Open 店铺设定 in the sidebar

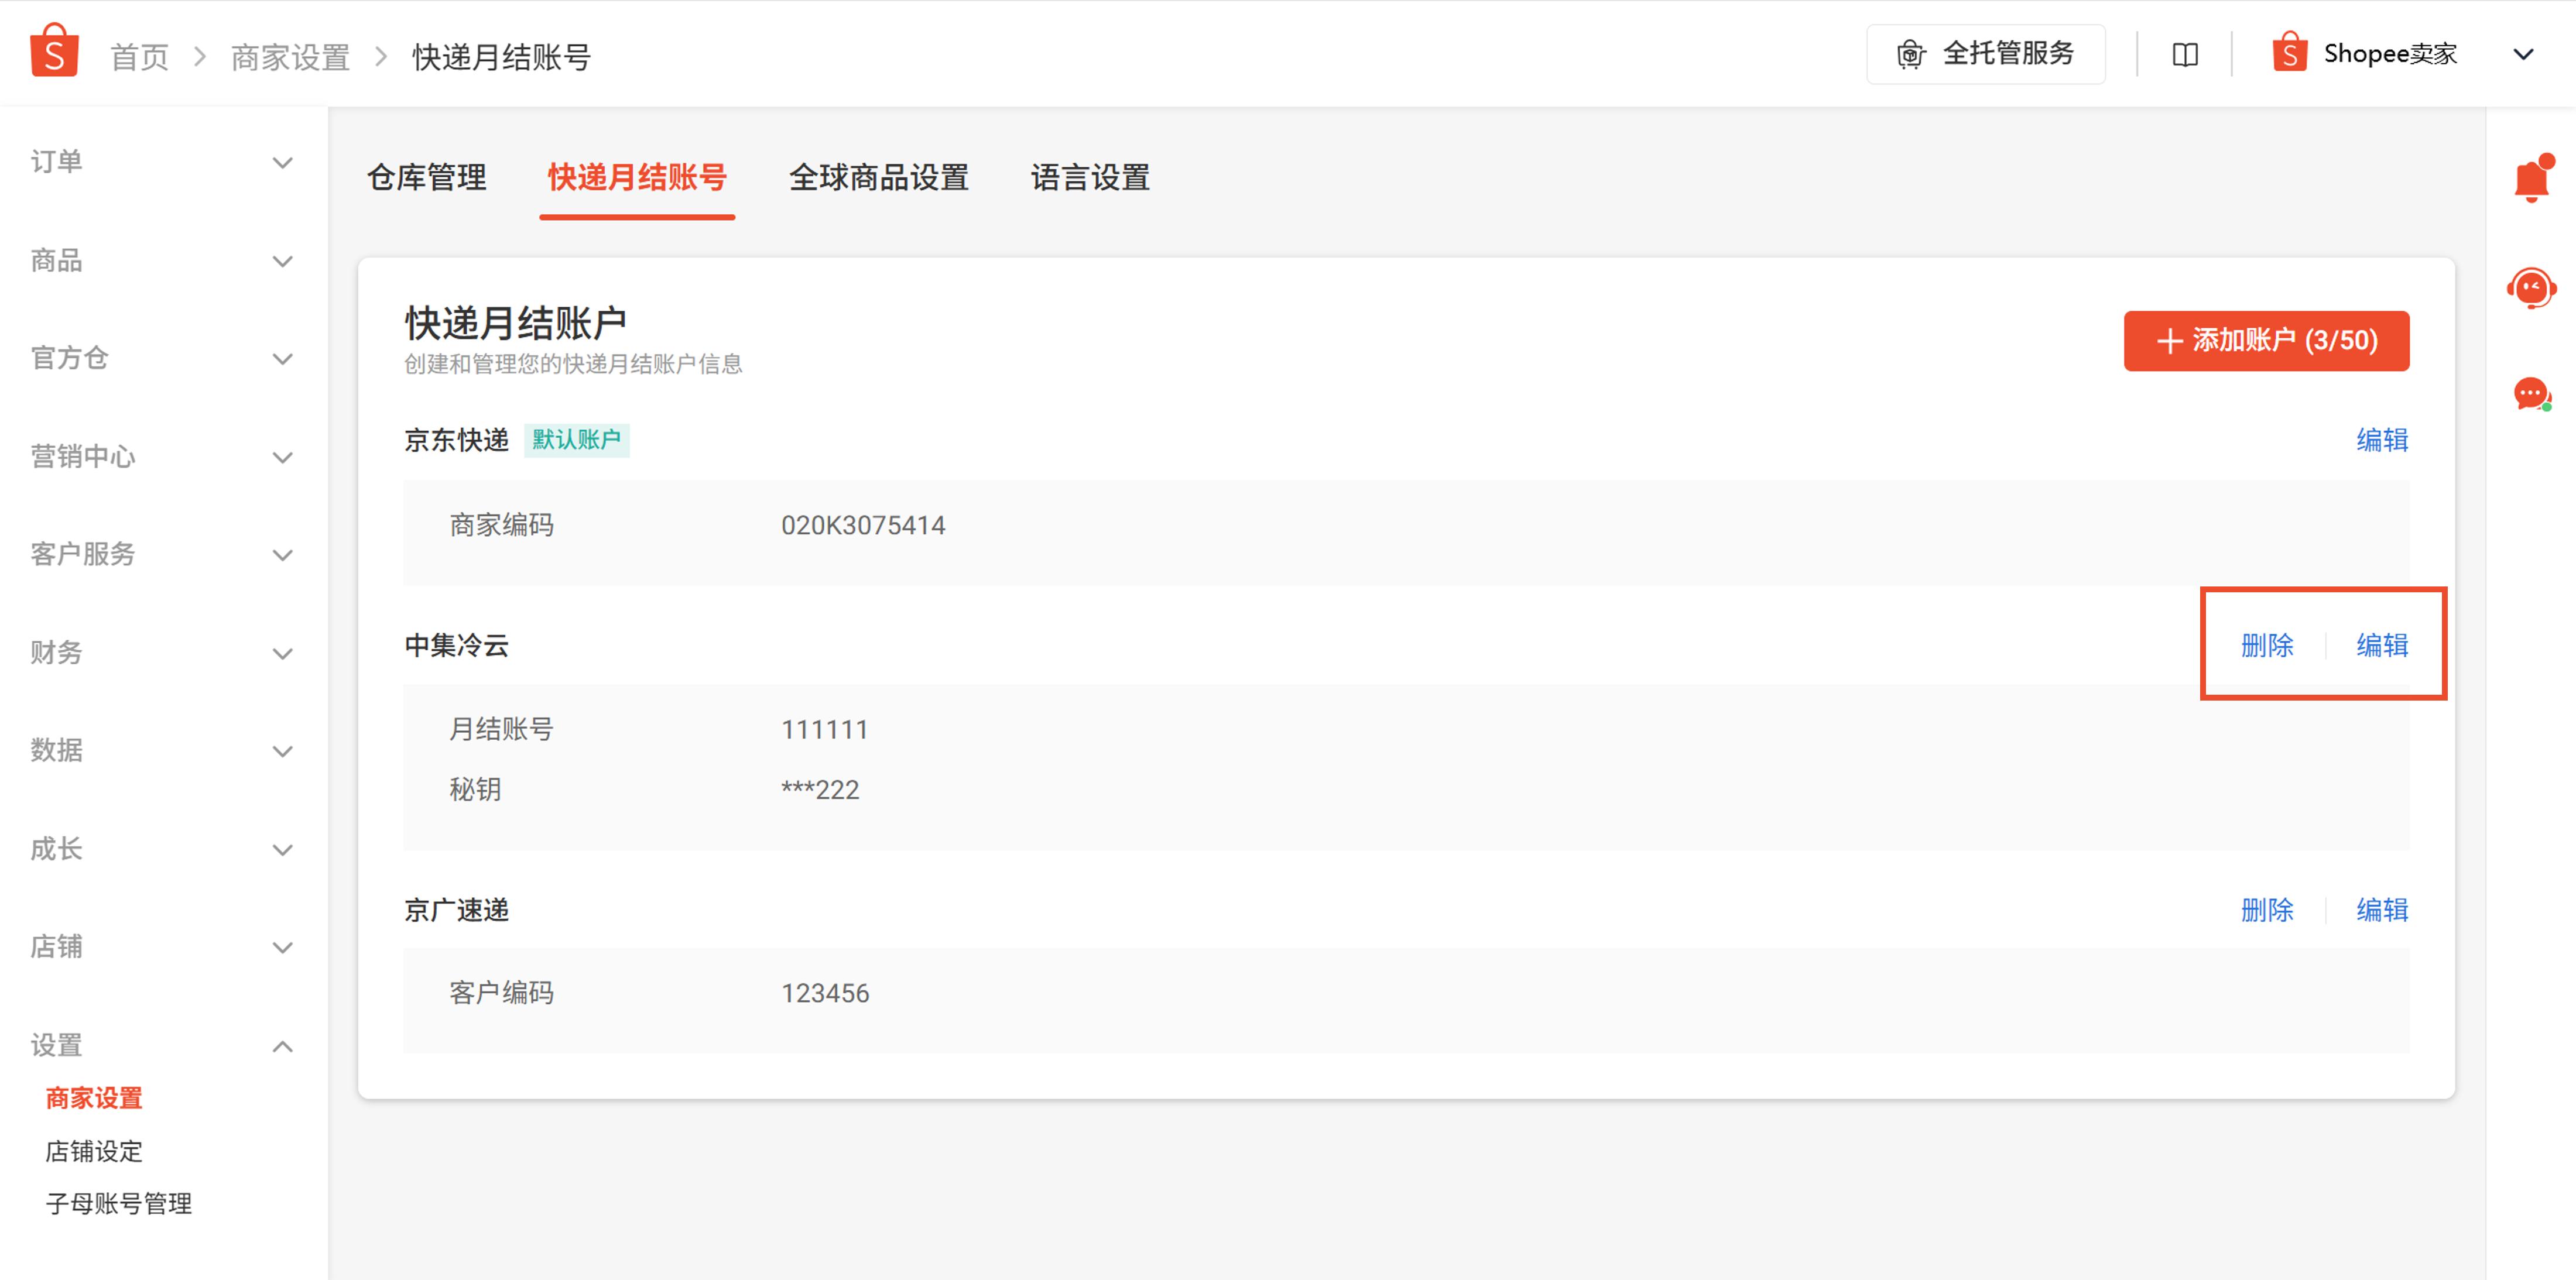pos(94,1151)
